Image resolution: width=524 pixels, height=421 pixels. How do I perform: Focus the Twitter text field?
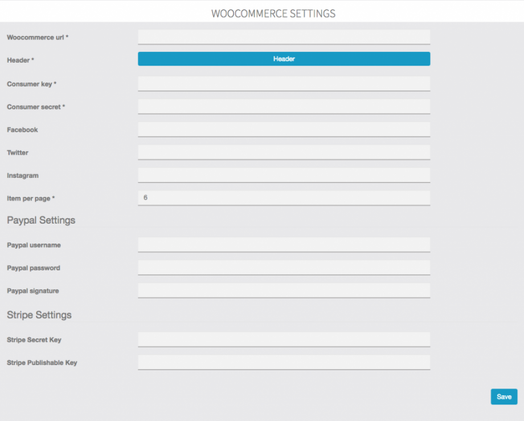284,152
